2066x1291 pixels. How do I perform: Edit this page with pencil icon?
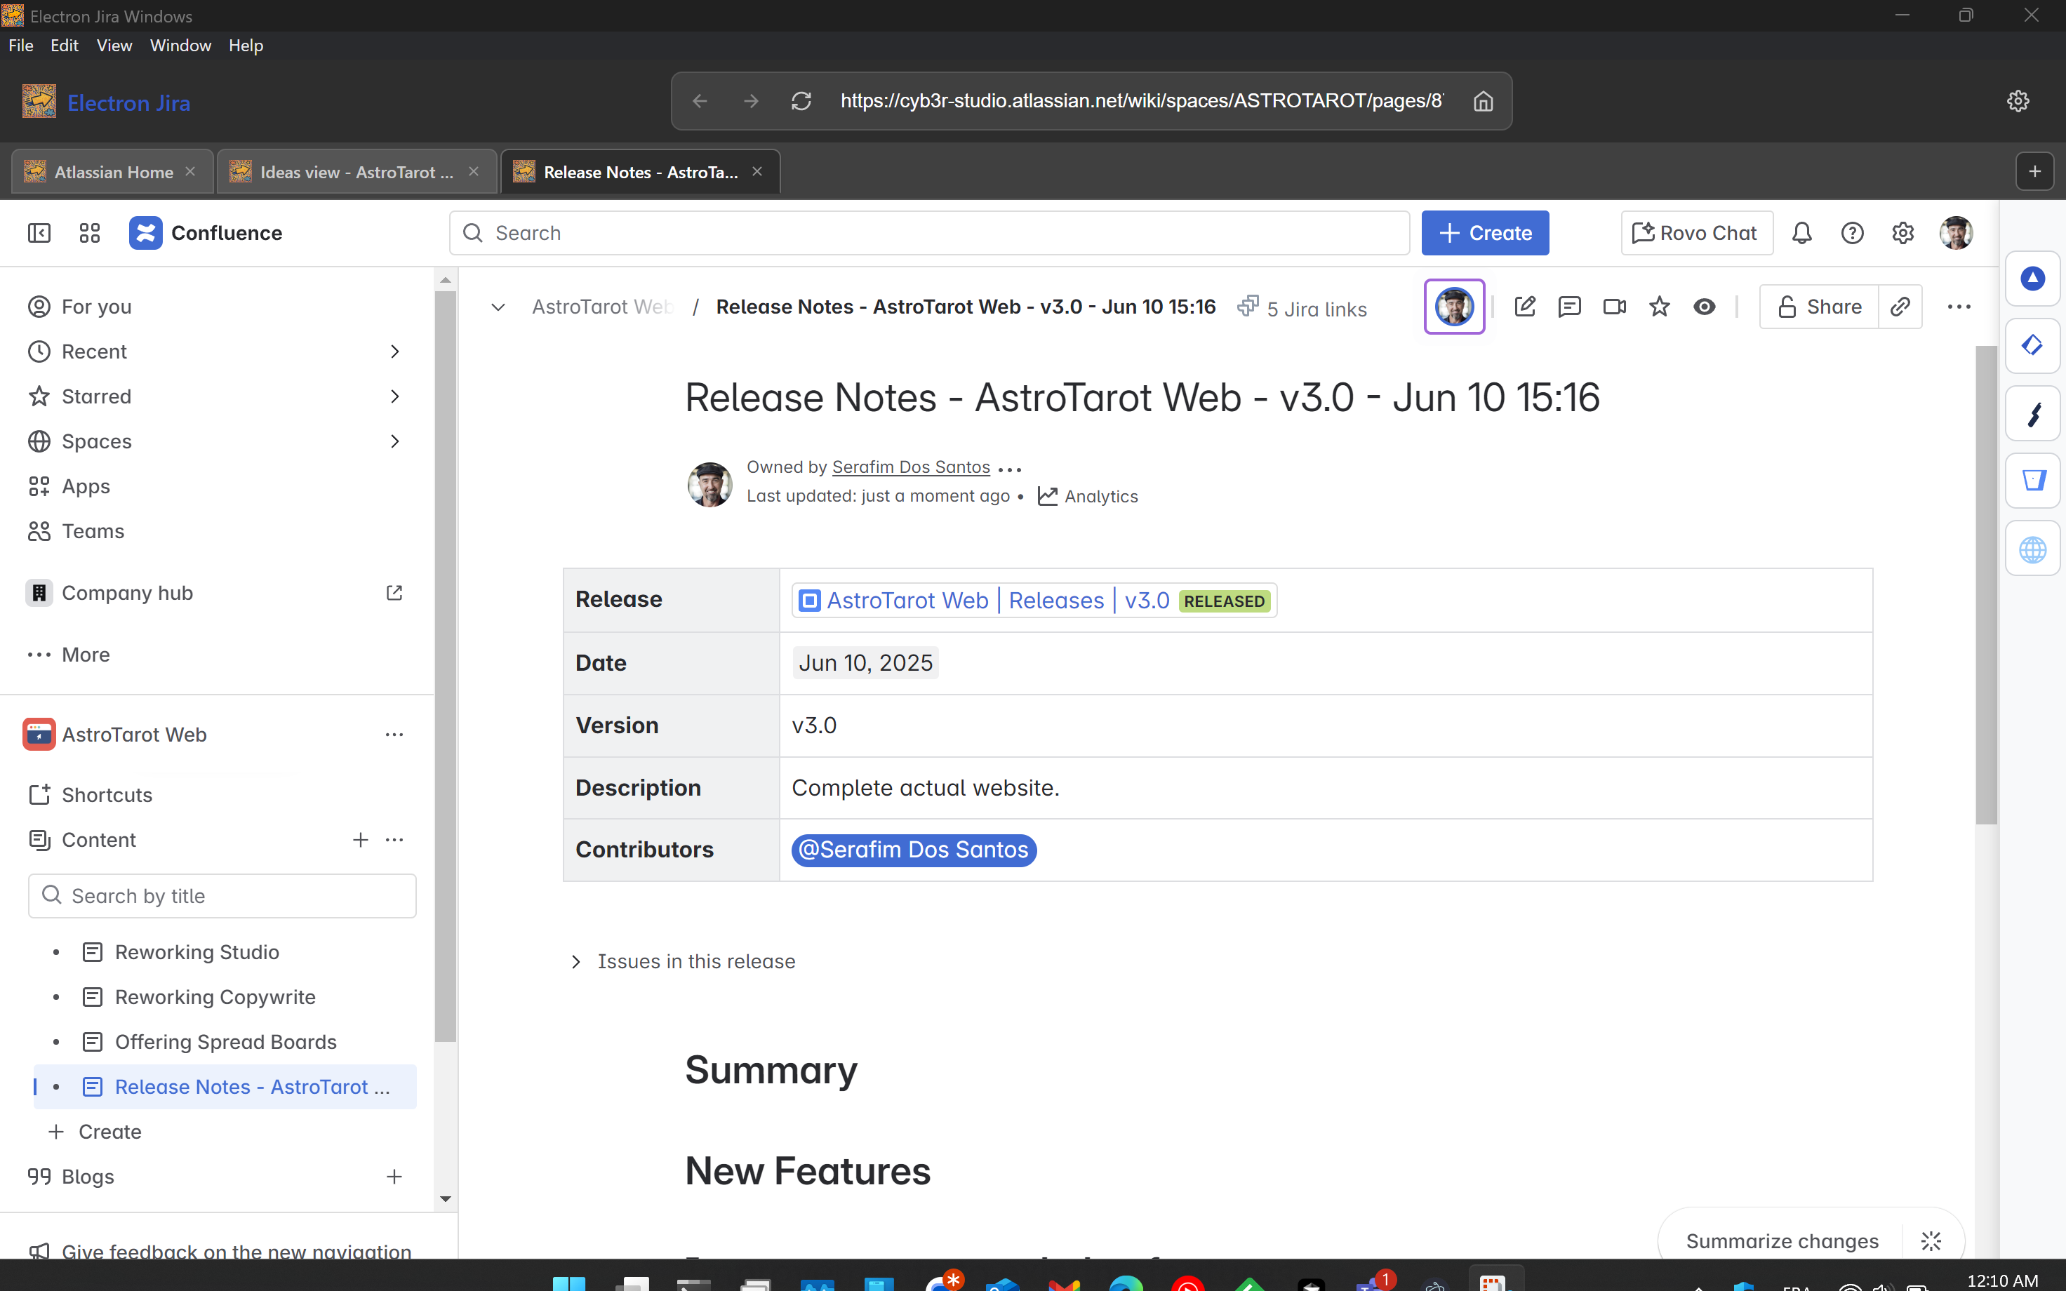coord(1525,307)
